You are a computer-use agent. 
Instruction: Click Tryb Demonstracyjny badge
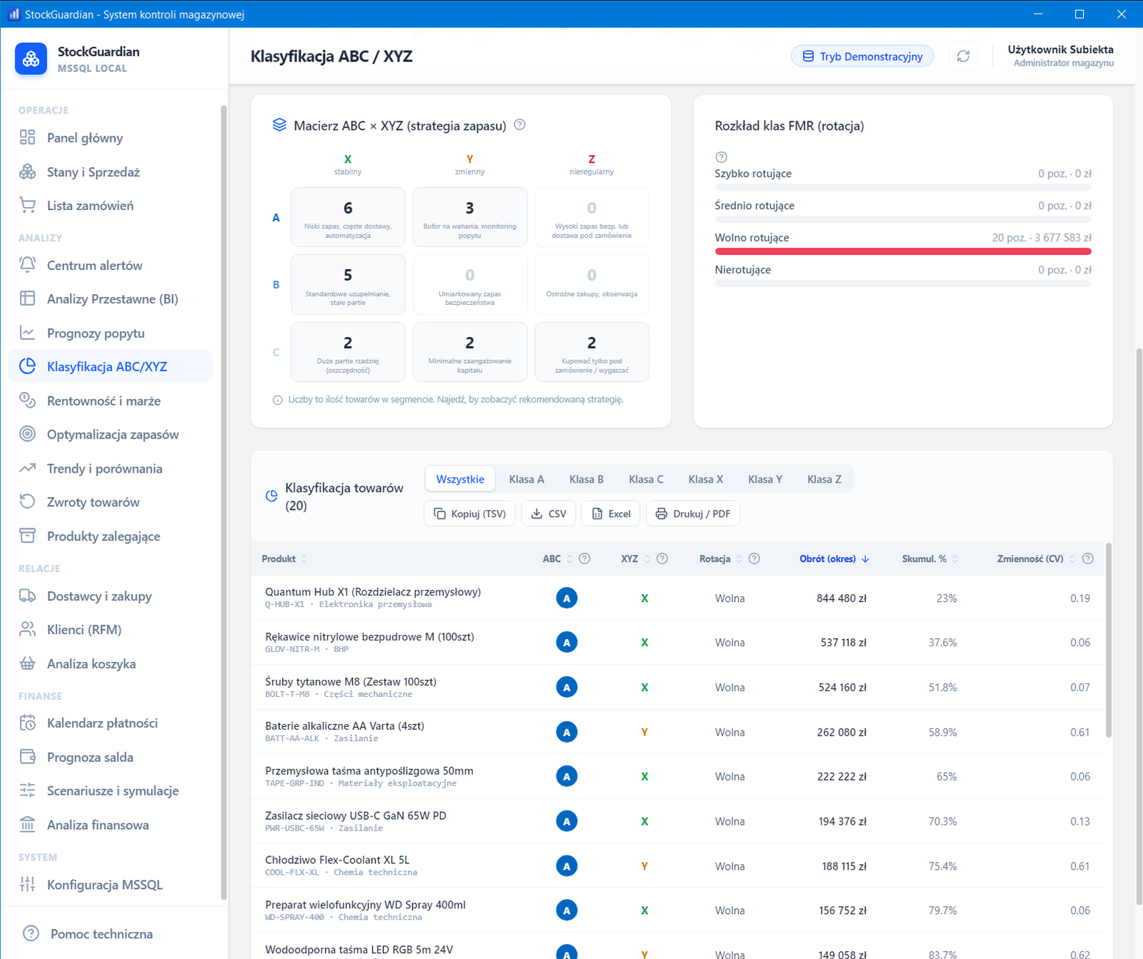pyautogui.click(x=862, y=56)
